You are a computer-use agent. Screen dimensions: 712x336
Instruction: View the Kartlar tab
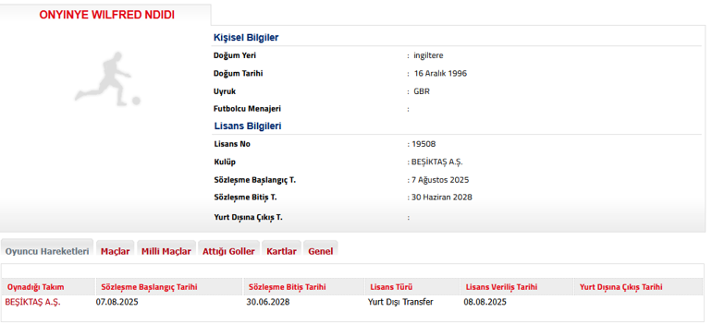click(x=281, y=251)
